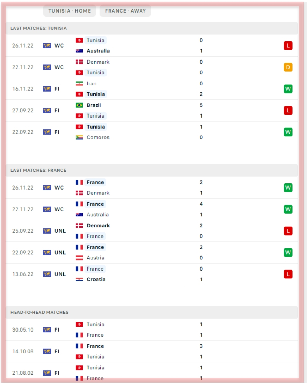Click the Croatia flag icon
Image resolution: width=307 pixels, height=384 pixels.
point(79,279)
